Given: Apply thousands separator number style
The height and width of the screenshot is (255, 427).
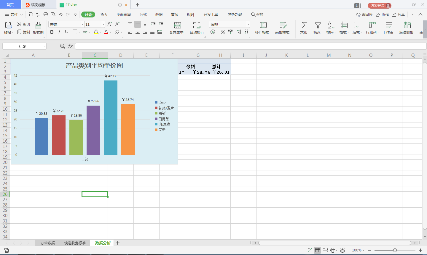Looking at the screenshot, I should pos(230,32).
